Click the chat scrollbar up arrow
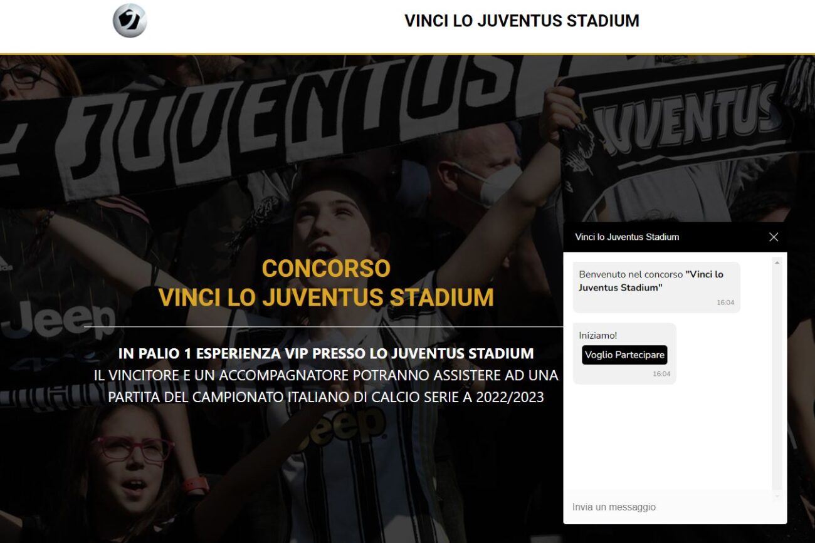Viewport: 815px width, 543px height. 777,262
